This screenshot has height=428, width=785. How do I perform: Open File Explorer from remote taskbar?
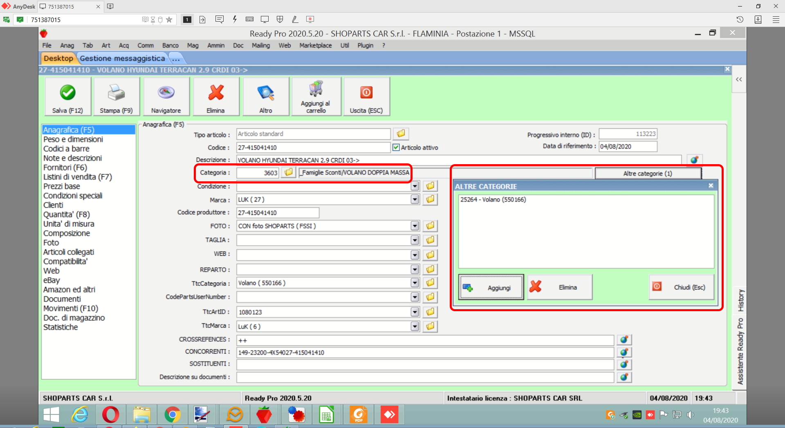pyautogui.click(x=141, y=415)
